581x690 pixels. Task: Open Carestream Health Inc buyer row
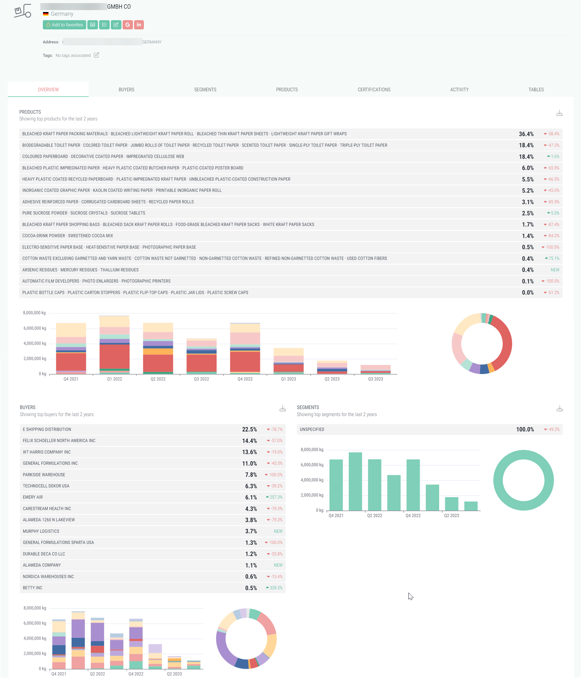tap(153, 509)
